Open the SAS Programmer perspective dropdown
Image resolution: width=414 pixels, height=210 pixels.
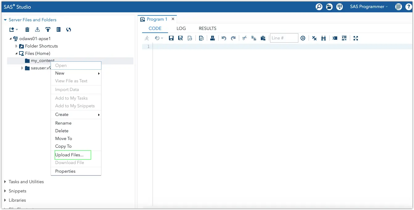coord(369,7)
